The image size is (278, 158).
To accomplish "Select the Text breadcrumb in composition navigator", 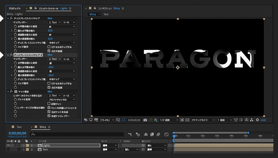I will (106, 15).
